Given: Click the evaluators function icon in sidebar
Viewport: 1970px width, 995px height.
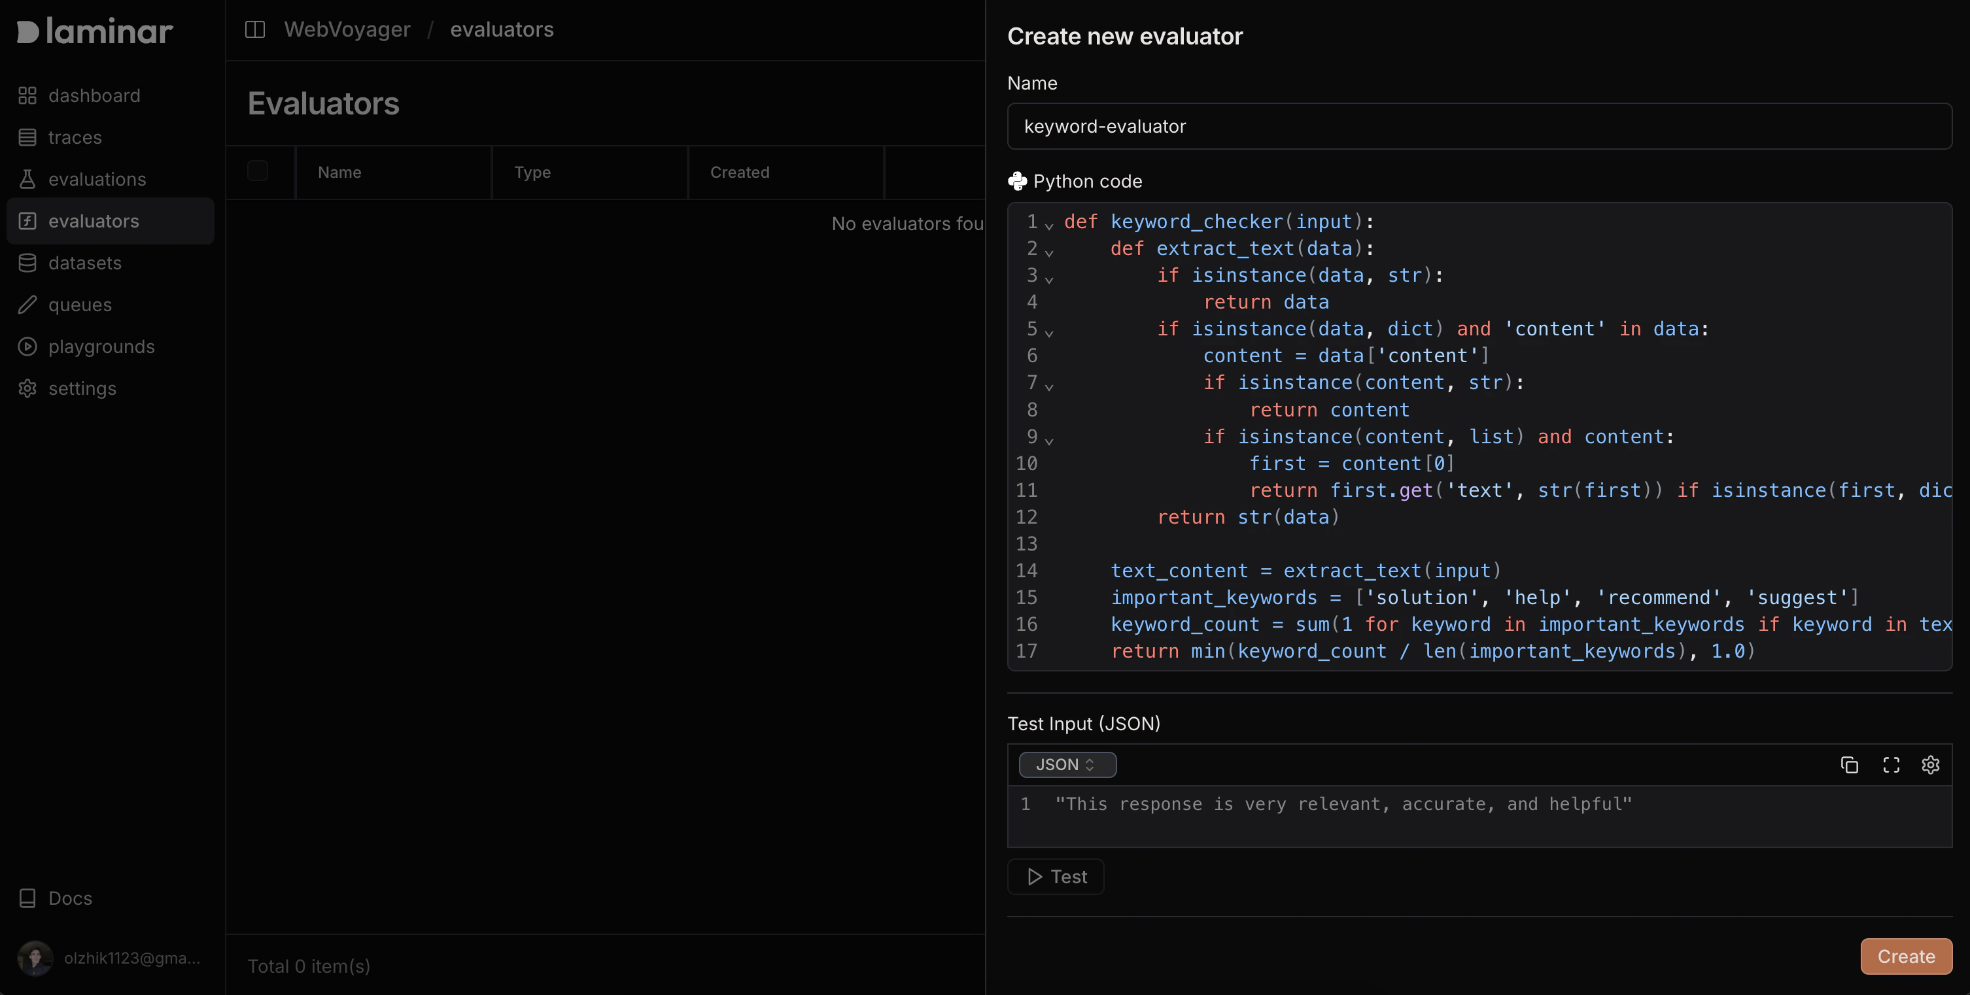Looking at the screenshot, I should click(27, 221).
